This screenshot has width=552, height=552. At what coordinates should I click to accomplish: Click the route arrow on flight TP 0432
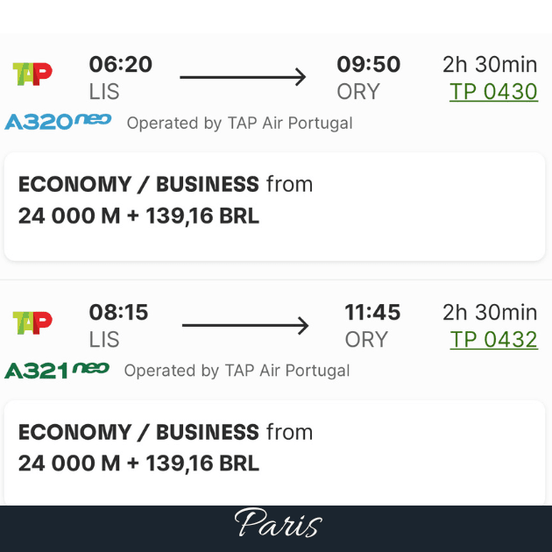click(x=244, y=326)
